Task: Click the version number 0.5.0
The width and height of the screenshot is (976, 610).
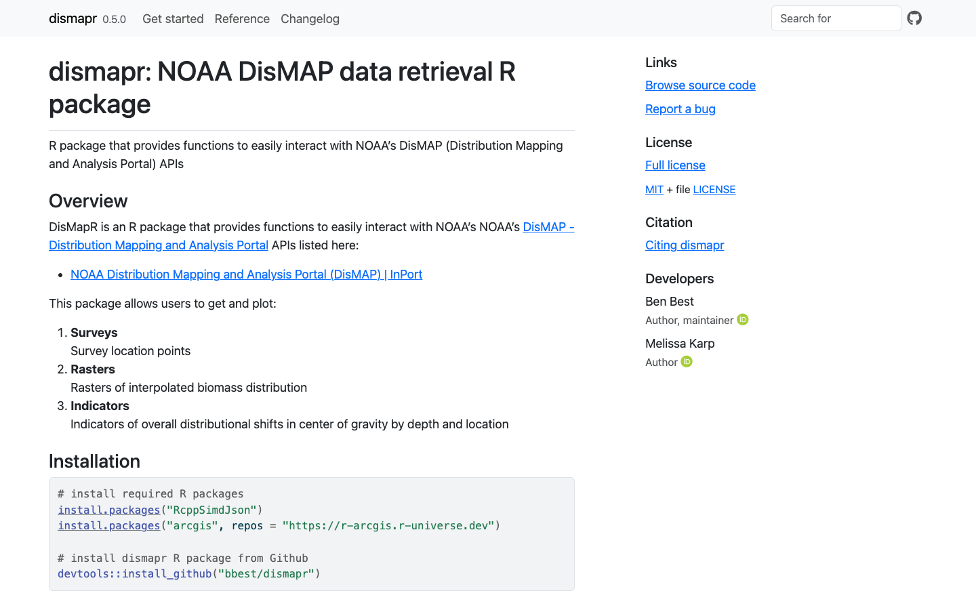Action: (114, 20)
